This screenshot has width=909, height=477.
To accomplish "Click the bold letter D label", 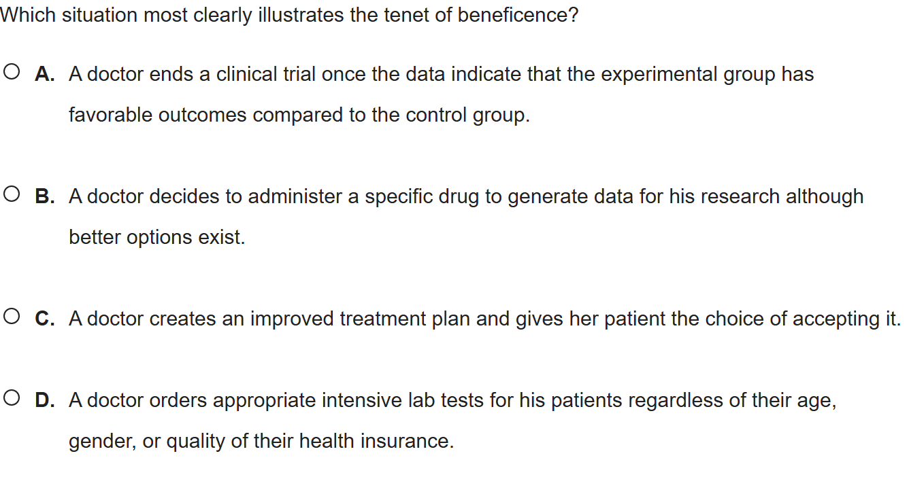I will [x=44, y=400].
